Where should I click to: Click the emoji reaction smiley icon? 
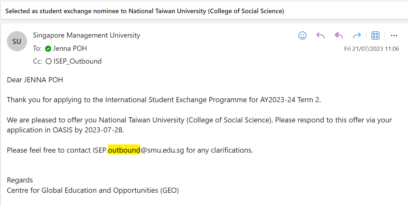click(302, 35)
